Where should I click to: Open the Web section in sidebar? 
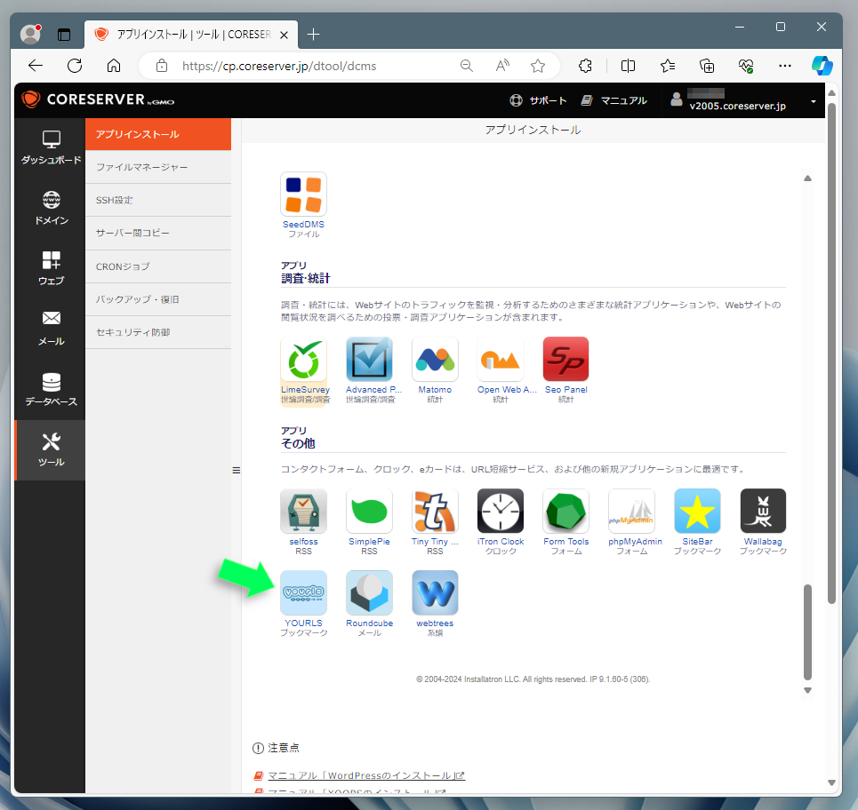coord(51,268)
